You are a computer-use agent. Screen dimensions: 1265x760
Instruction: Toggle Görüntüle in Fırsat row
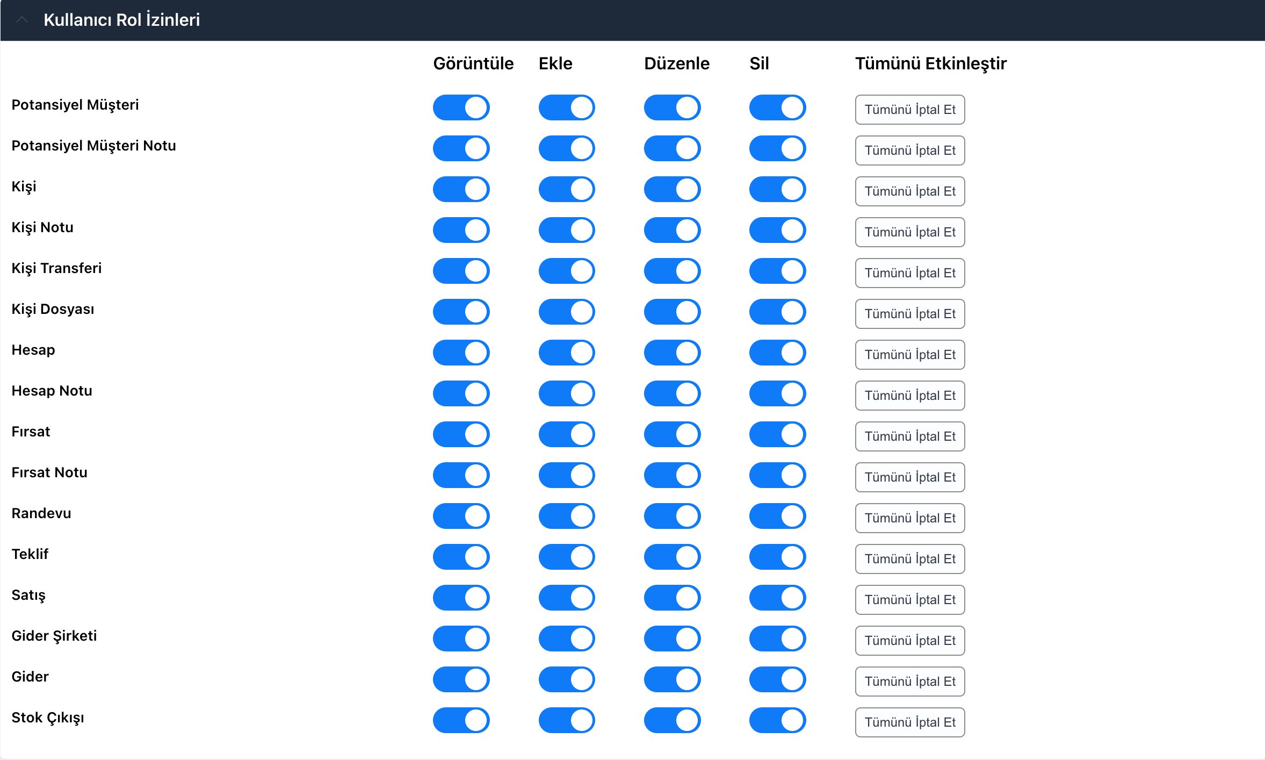pos(461,434)
